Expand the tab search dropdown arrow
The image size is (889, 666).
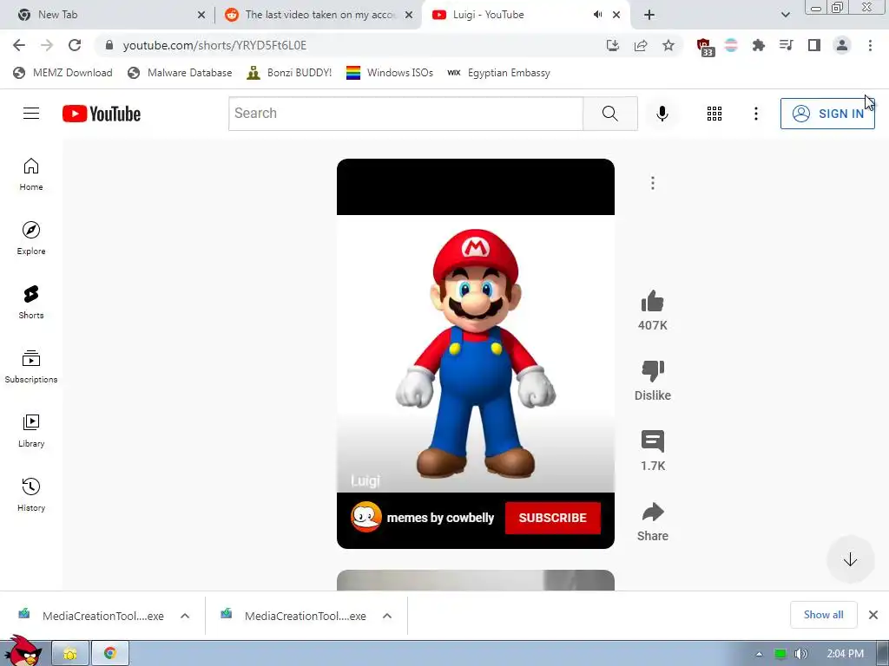tap(785, 15)
